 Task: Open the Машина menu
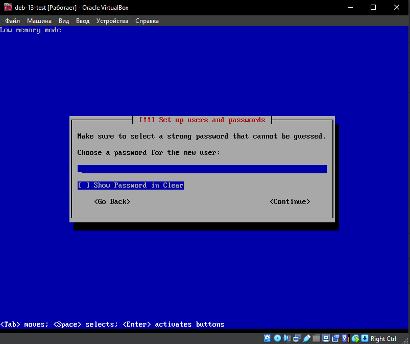39,21
